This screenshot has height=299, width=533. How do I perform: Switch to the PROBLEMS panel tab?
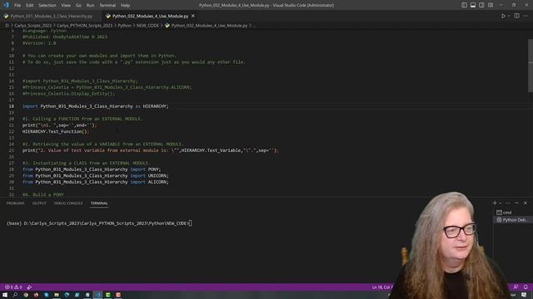(16, 203)
